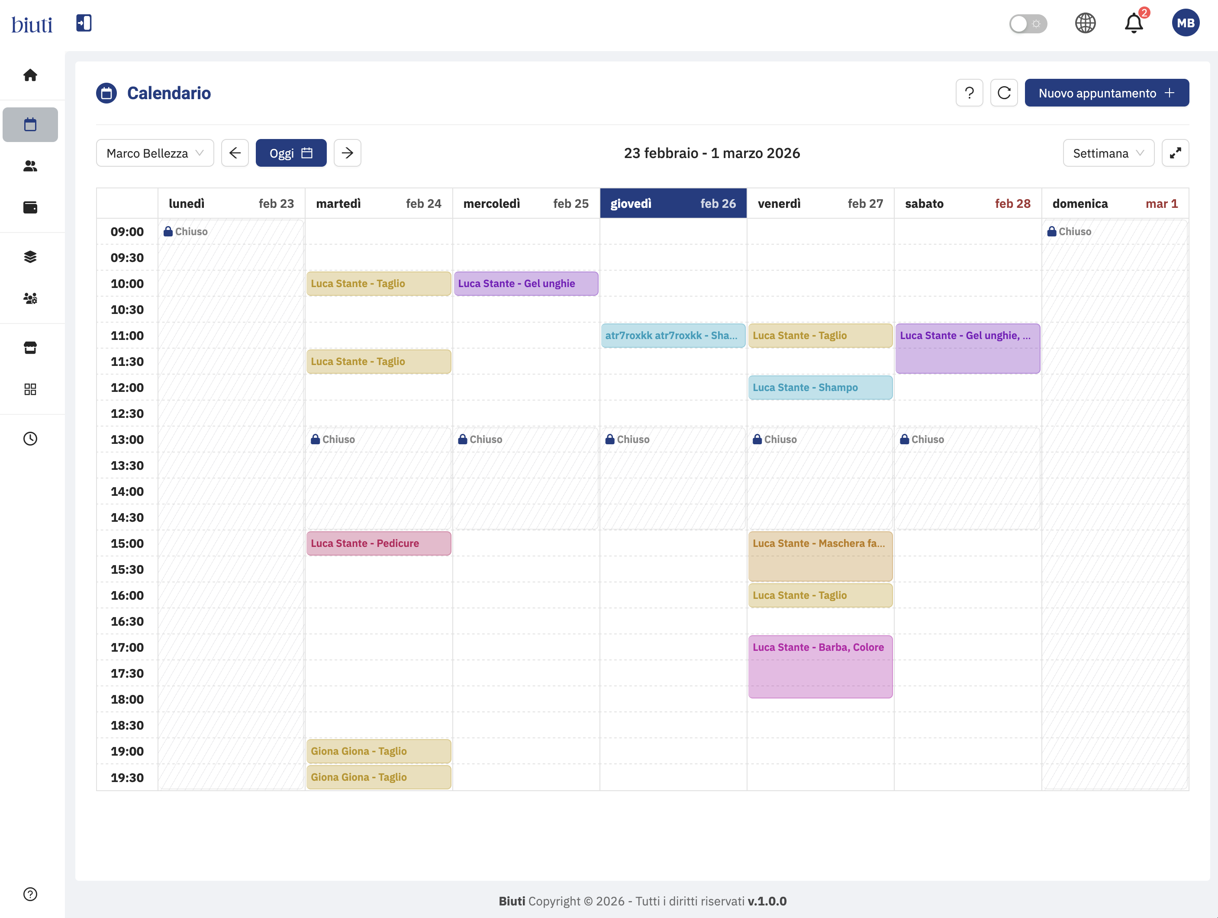The width and height of the screenshot is (1218, 918).
Task: Toggle the dark mode switch
Action: [1028, 23]
